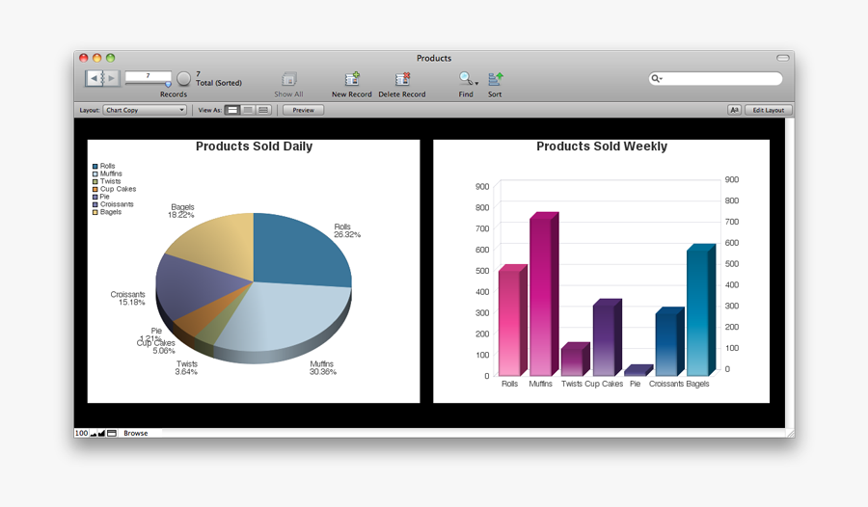Viewport: 868px width, 507px height.
Task: Click the Rolls 26.32% pie label
Action: pos(347,230)
